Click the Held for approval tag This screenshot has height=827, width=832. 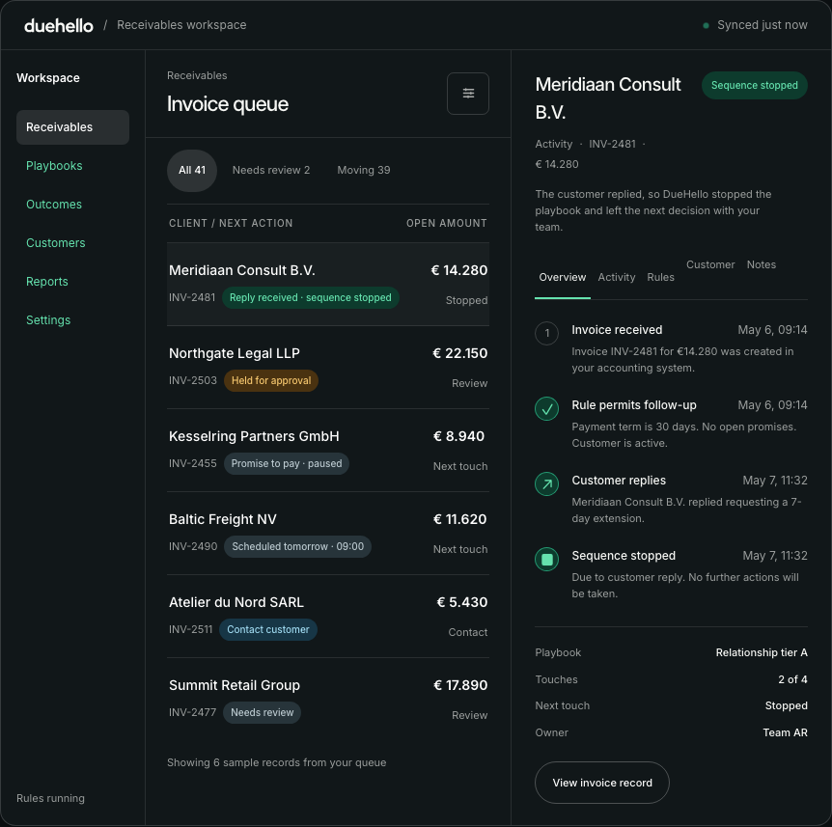tap(271, 381)
